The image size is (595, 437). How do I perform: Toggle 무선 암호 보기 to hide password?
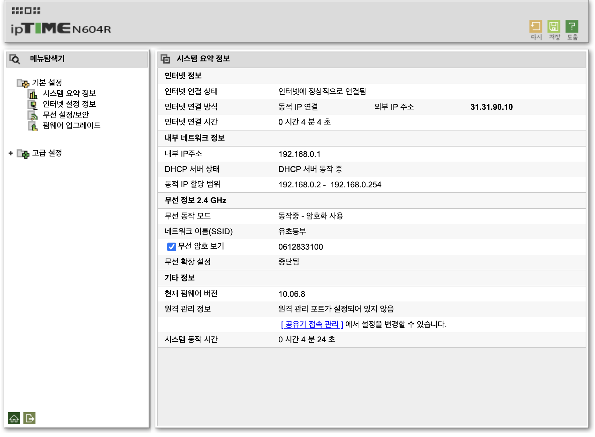click(x=171, y=247)
